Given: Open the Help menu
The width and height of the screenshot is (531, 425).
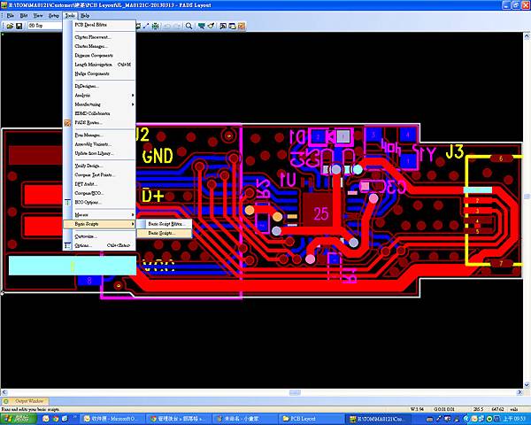Looking at the screenshot, I should tap(85, 16).
